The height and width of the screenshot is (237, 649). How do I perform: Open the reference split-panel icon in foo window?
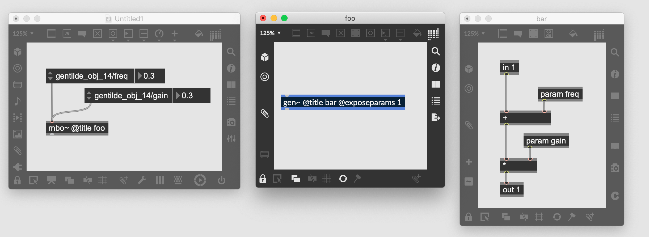coord(436,84)
